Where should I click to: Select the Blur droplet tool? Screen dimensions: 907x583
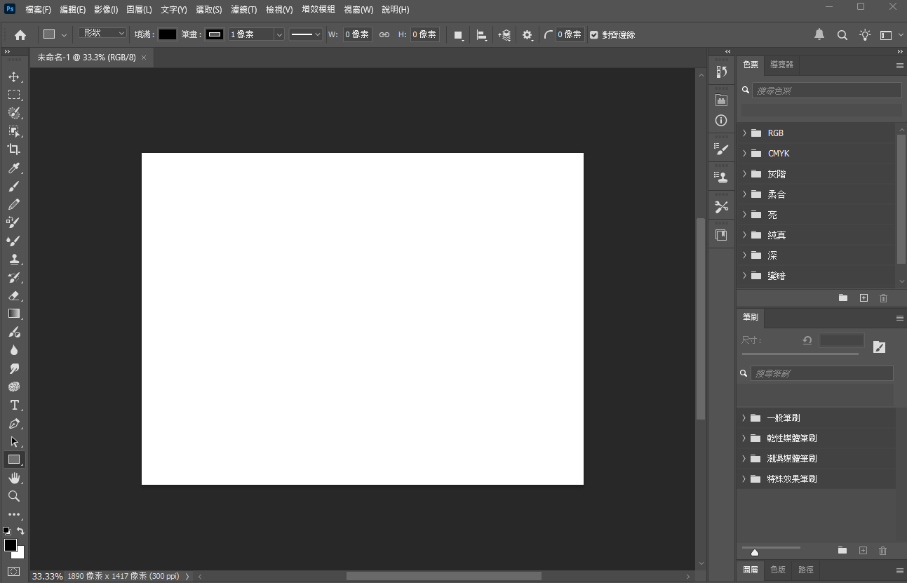click(13, 350)
